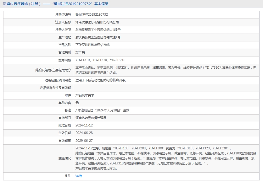
Task: Click model specs YD-LT310、YD-LT320、YD-LT330
Action: click(x=95, y=60)
